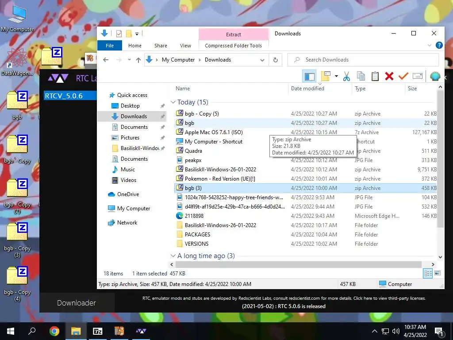Click the vertical scrollbar down arrow
The height and width of the screenshot is (340, 453).
coord(440,257)
